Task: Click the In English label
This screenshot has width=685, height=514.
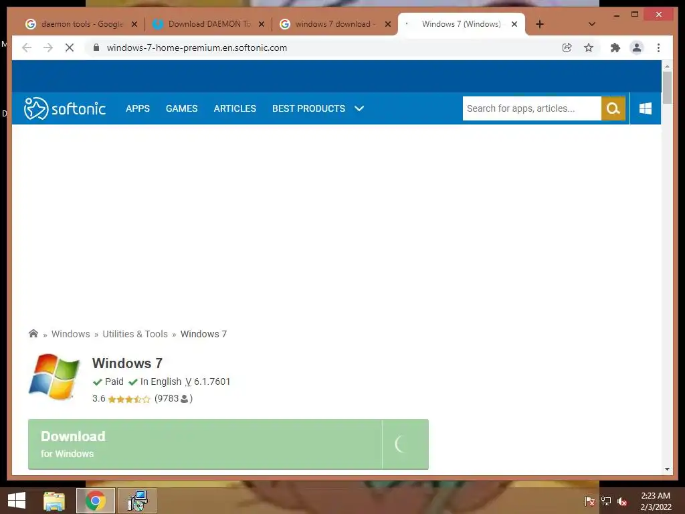Action: 161,381
